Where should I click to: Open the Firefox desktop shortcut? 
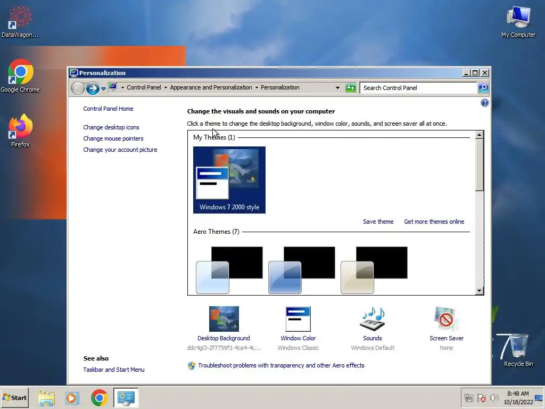pos(20,130)
